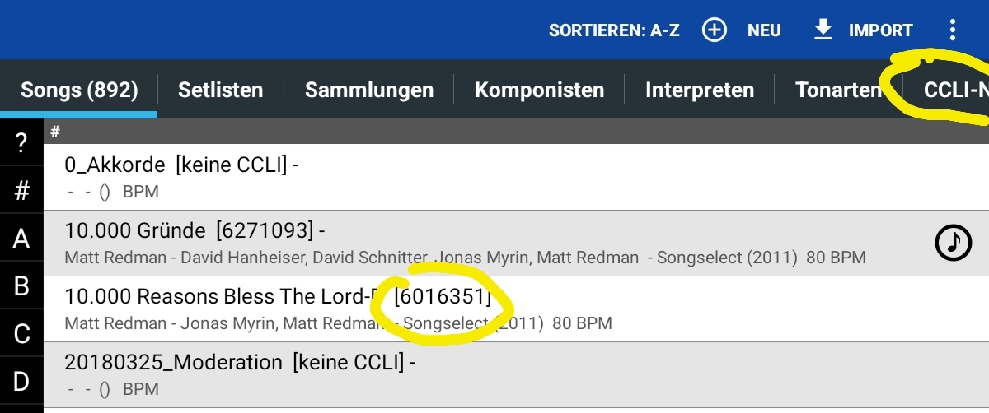Tap the music note icon on 10.000 Gründe
Screen dimensions: 989x413
953,242
